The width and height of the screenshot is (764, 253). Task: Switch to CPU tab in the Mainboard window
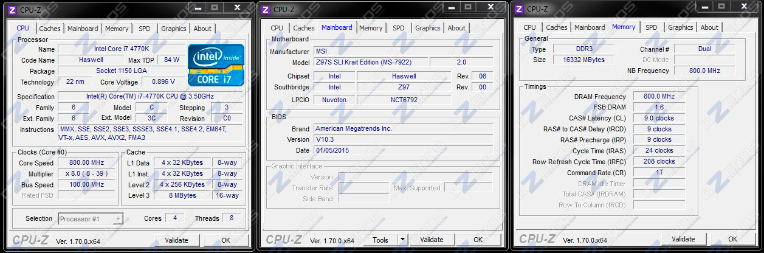tap(277, 28)
